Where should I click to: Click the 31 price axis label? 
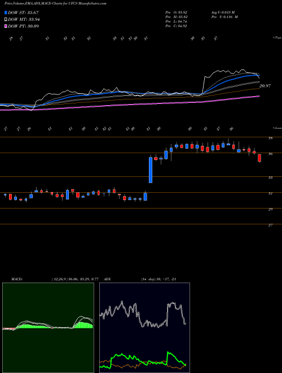(270, 193)
